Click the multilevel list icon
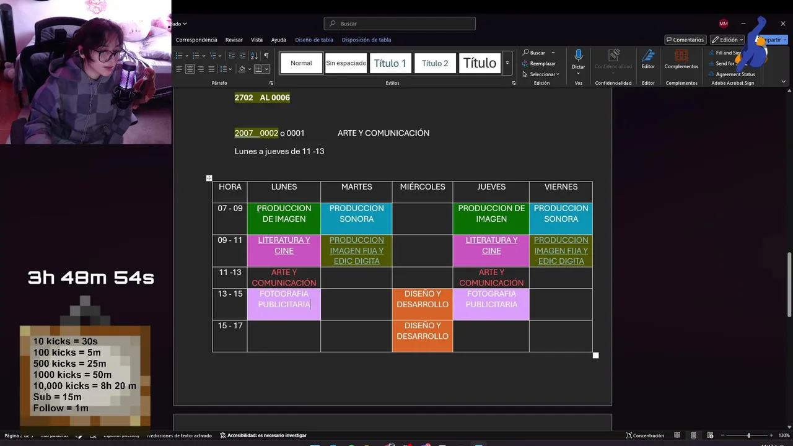 (213, 56)
